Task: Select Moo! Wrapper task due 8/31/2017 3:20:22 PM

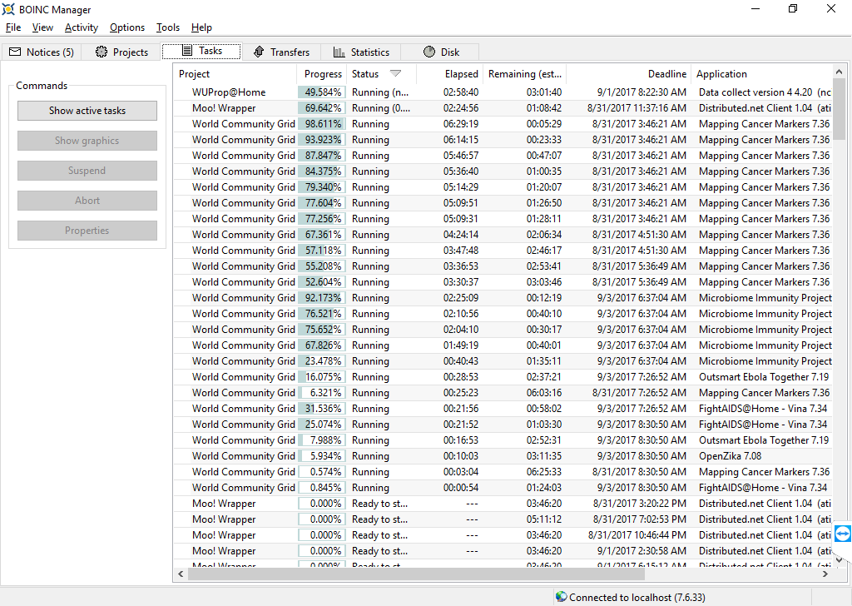Action: click(503, 504)
